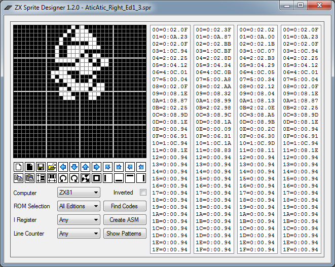Paste sprite using the clipboard icon

30,178
